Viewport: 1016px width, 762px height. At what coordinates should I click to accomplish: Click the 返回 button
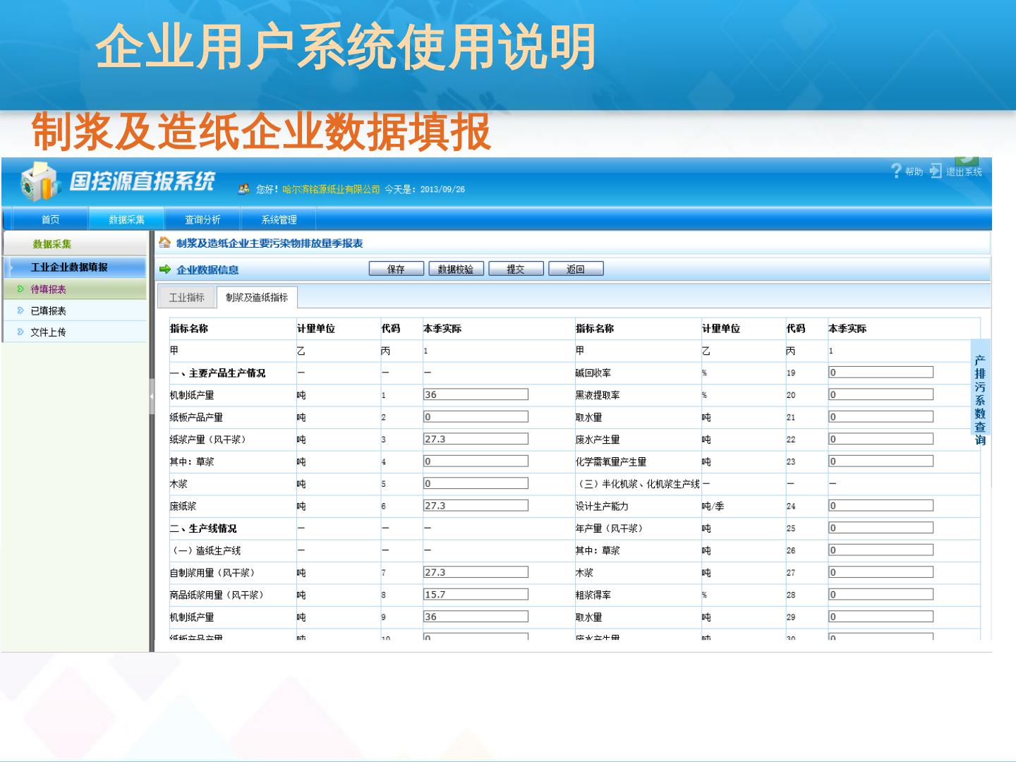(x=576, y=269)
